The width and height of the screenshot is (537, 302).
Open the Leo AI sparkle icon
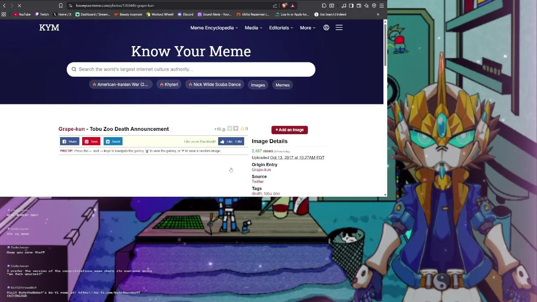[x=366, y=5]
